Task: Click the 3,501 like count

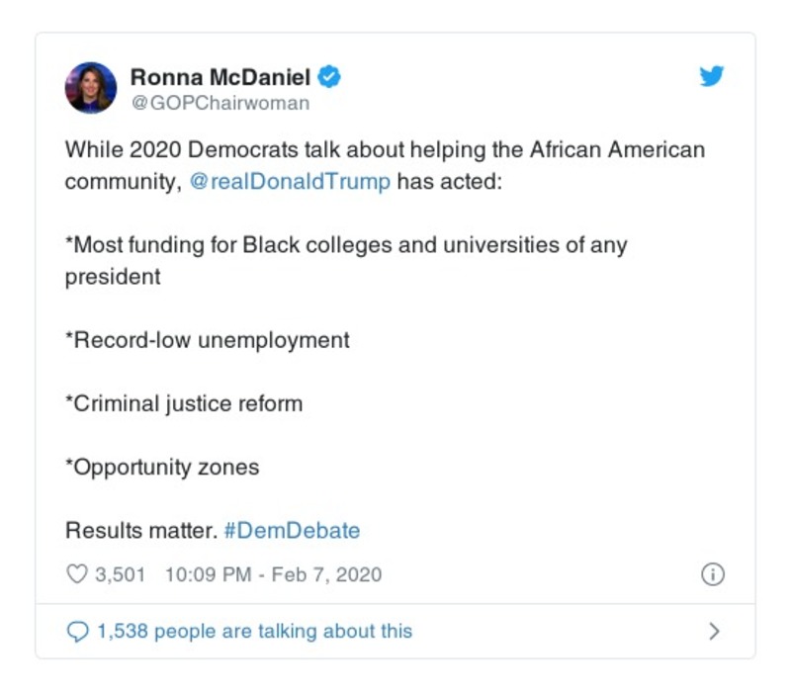Action: pos(120,574)
